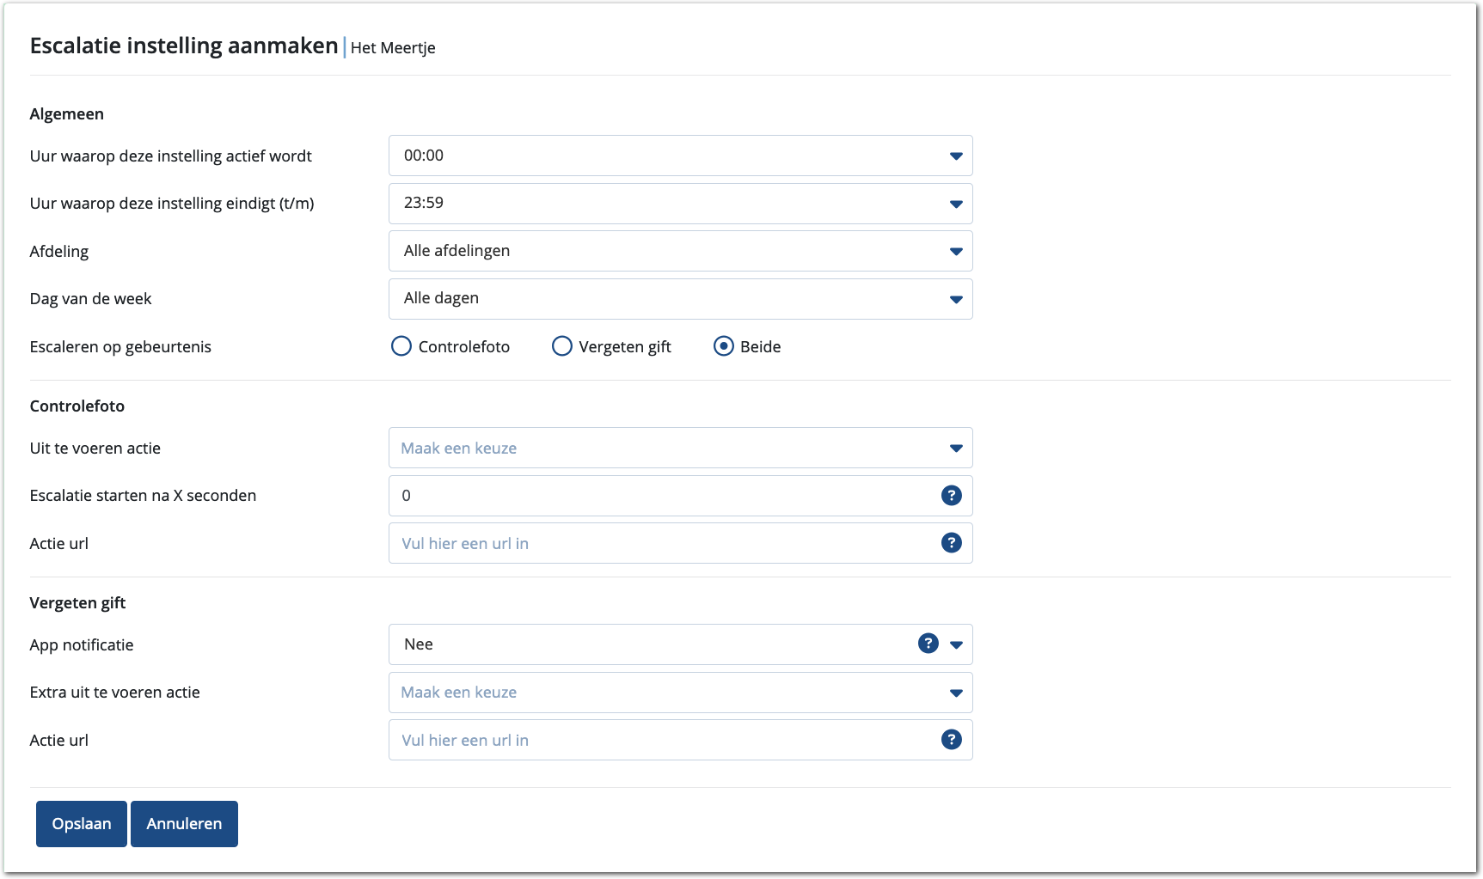Focus the Escalatie starten na X seconden field

[x=662, y=496]
